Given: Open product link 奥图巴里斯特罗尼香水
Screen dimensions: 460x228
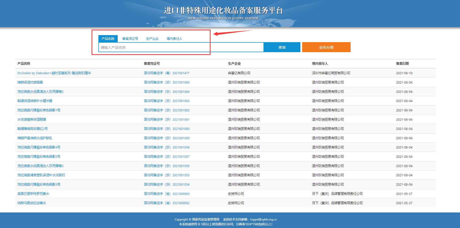Looking at the screenshot, I should 33,194.
